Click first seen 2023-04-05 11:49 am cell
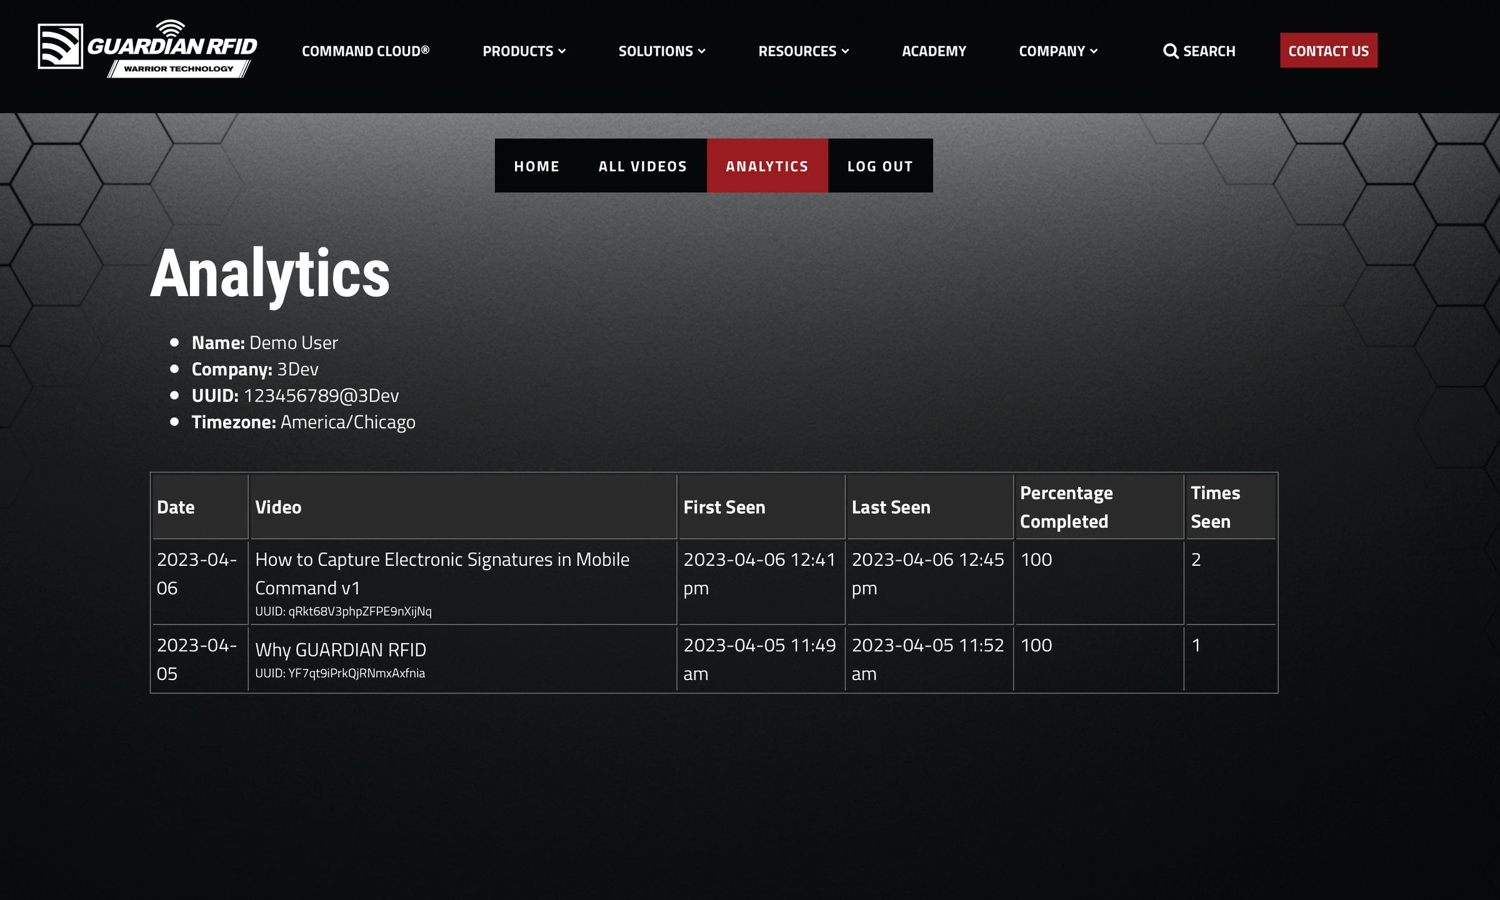This screenshot has height=900, width=1500. 762,658
